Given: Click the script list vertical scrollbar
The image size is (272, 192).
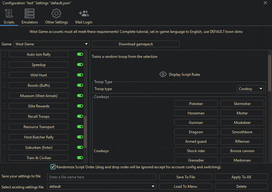Looking at the screenshot, I should (x=85, y=132).
